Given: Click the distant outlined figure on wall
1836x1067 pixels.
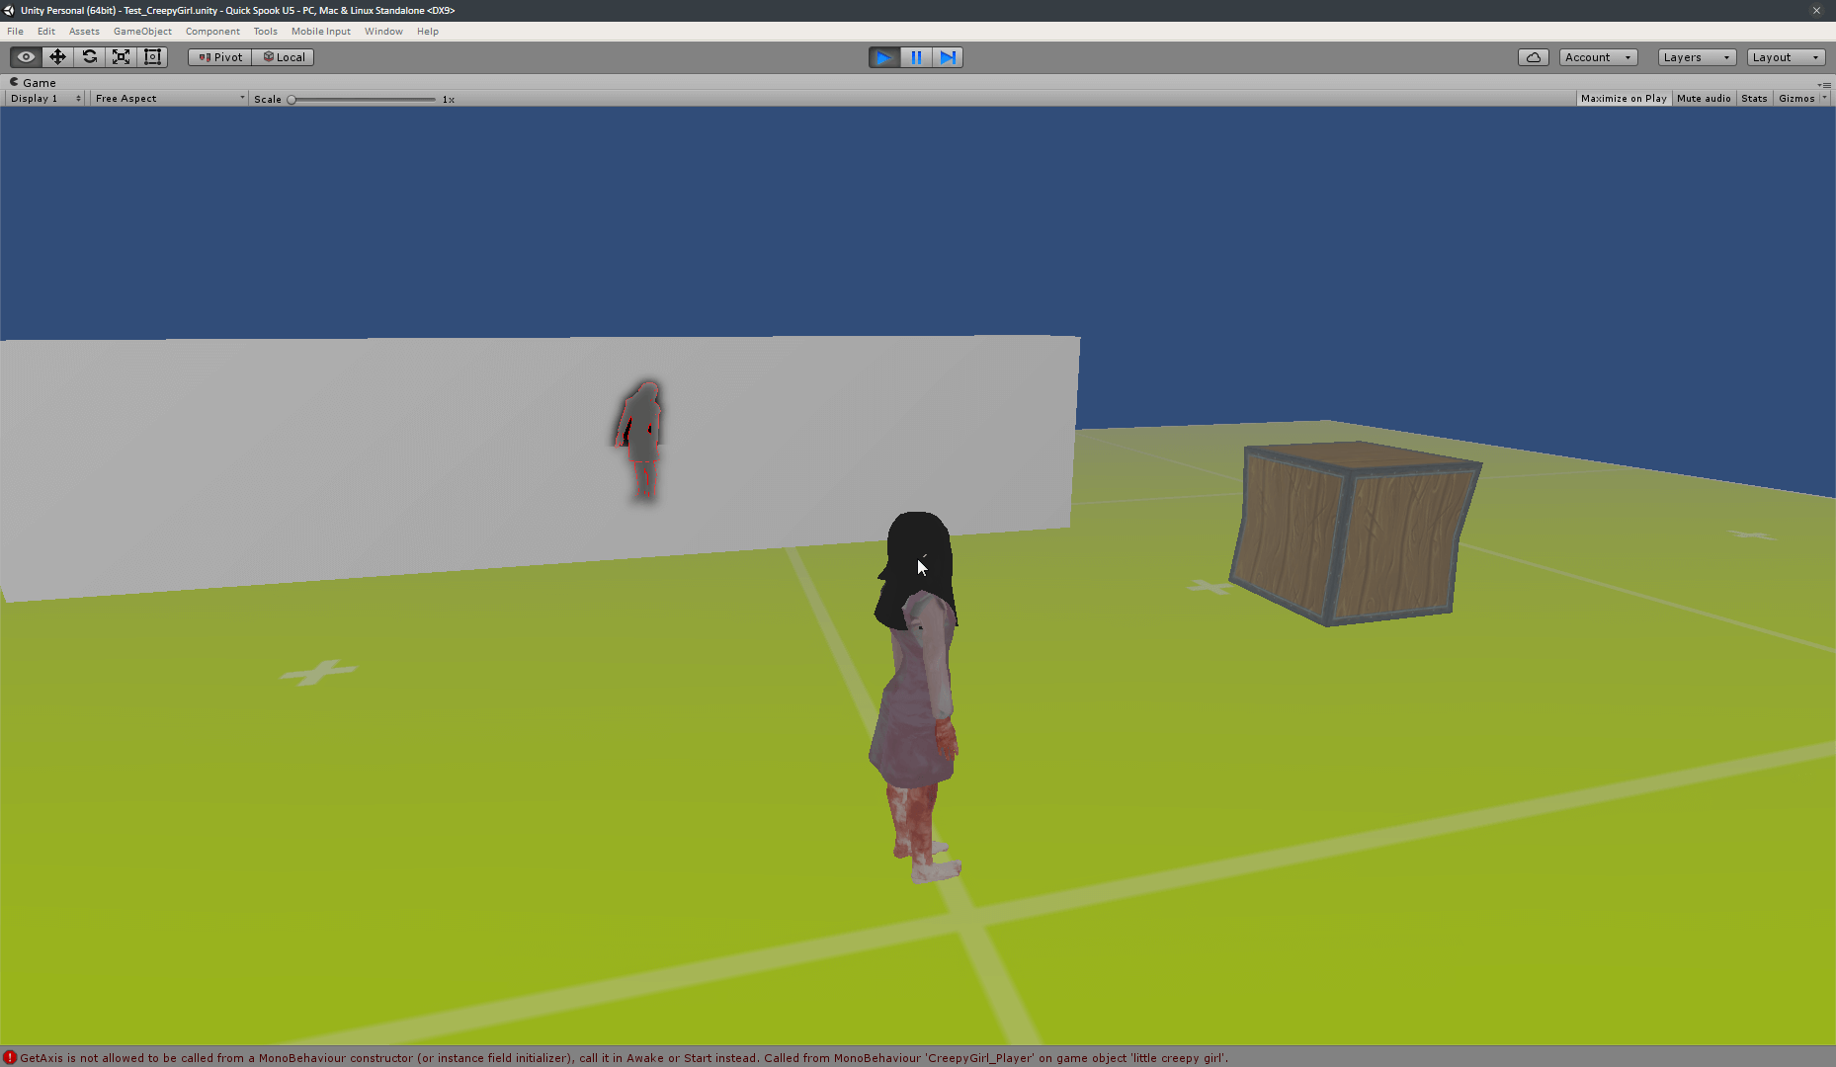Looking at the screenshot, I should point(640,441).
